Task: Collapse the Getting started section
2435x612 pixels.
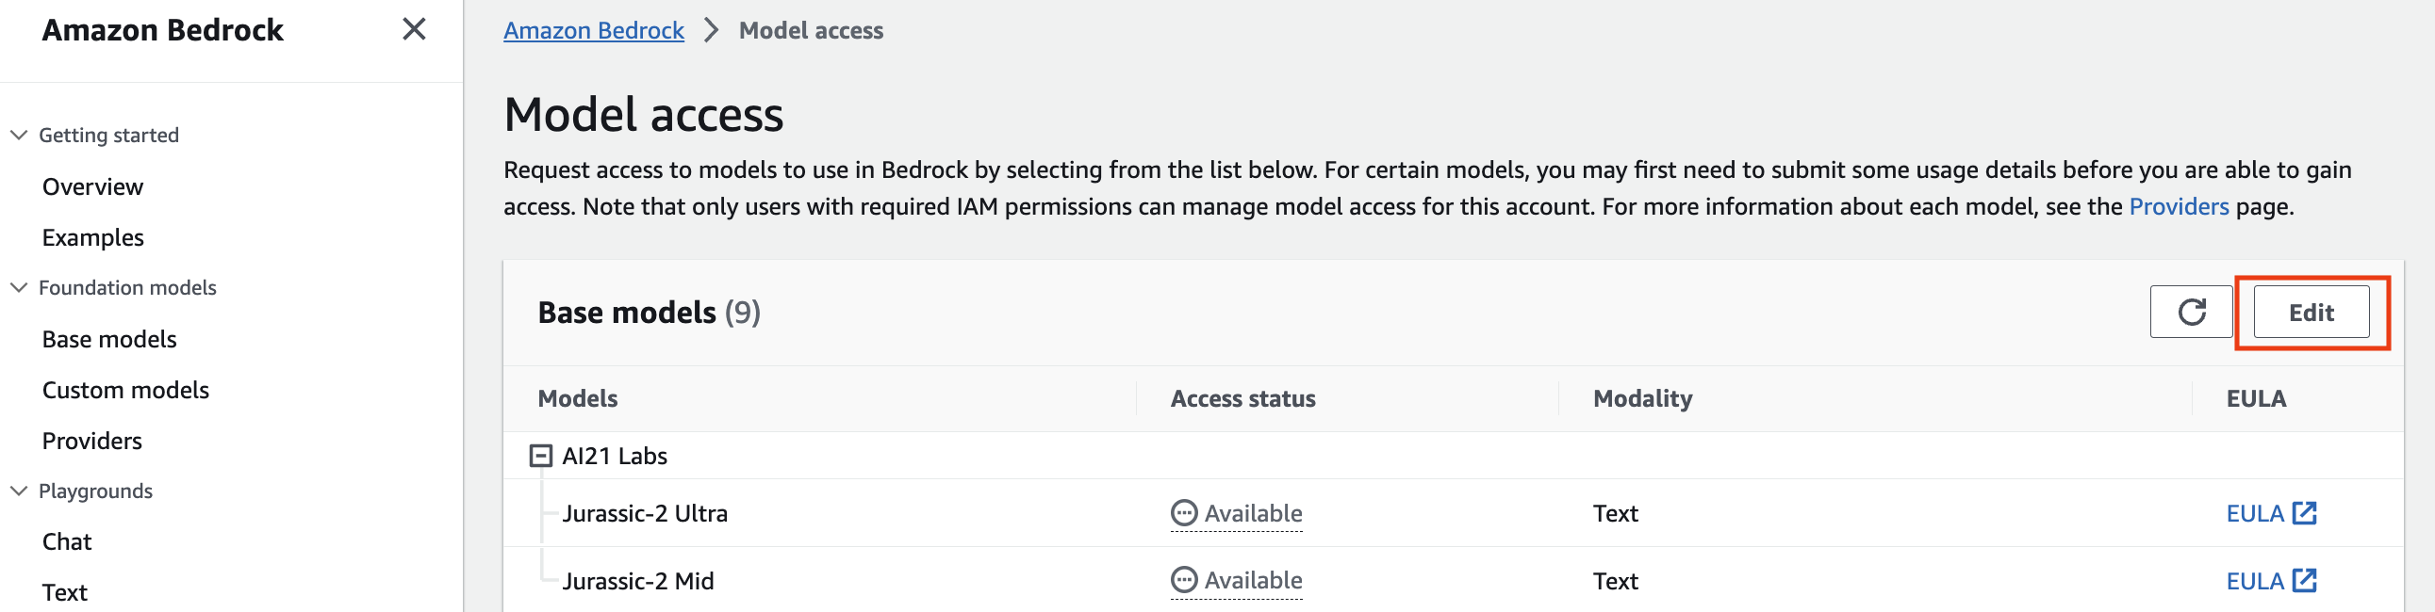Action: pos(19,135)
